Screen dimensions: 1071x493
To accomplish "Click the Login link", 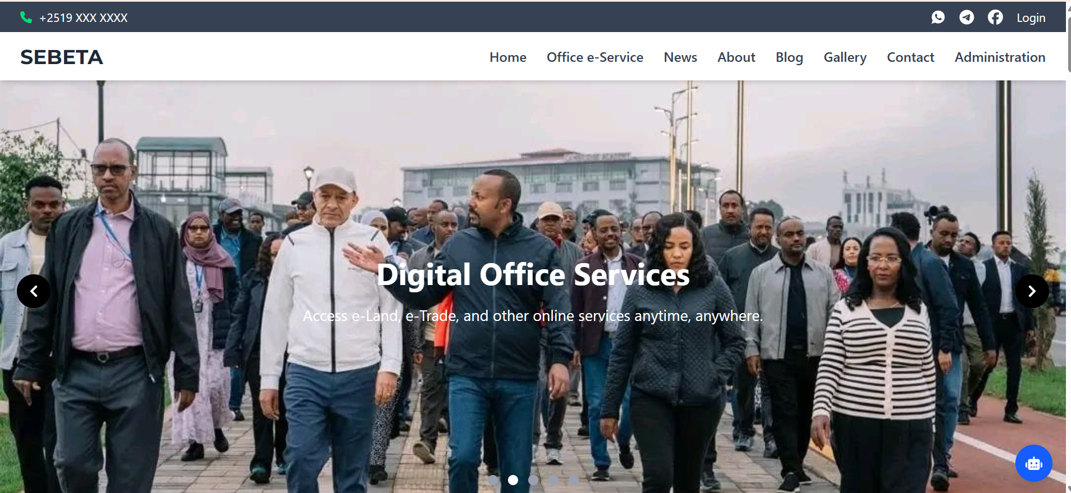I will point(1031,18).
